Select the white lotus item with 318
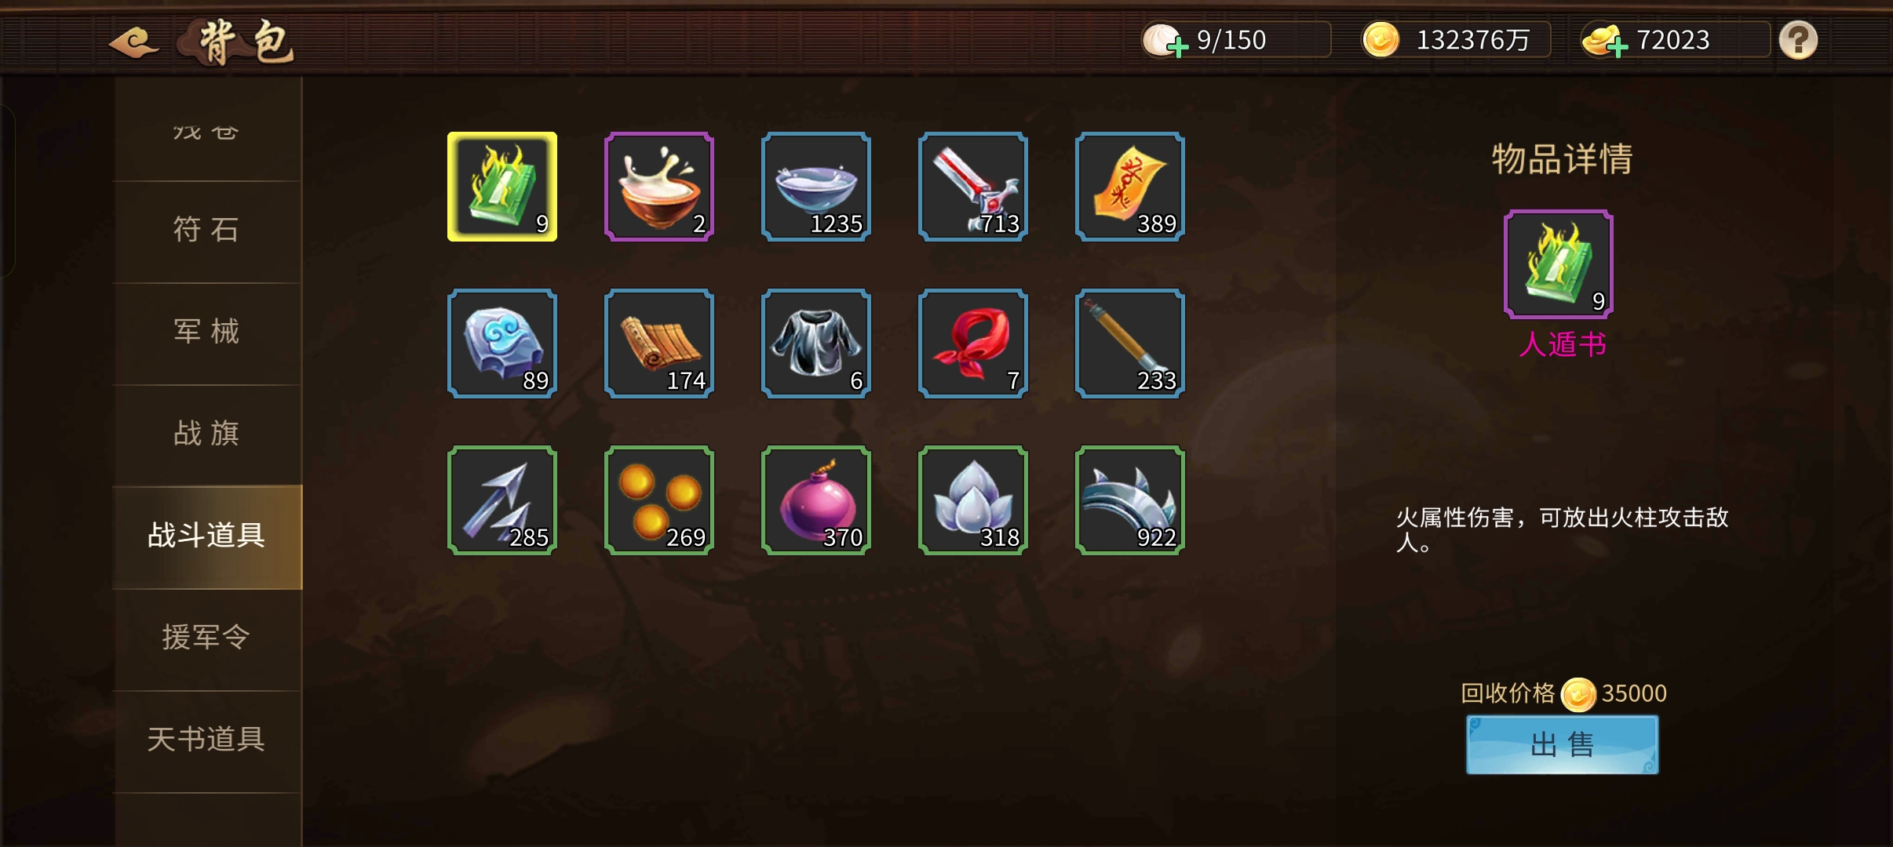The image size is (1893, 847). tap(973, 500)
